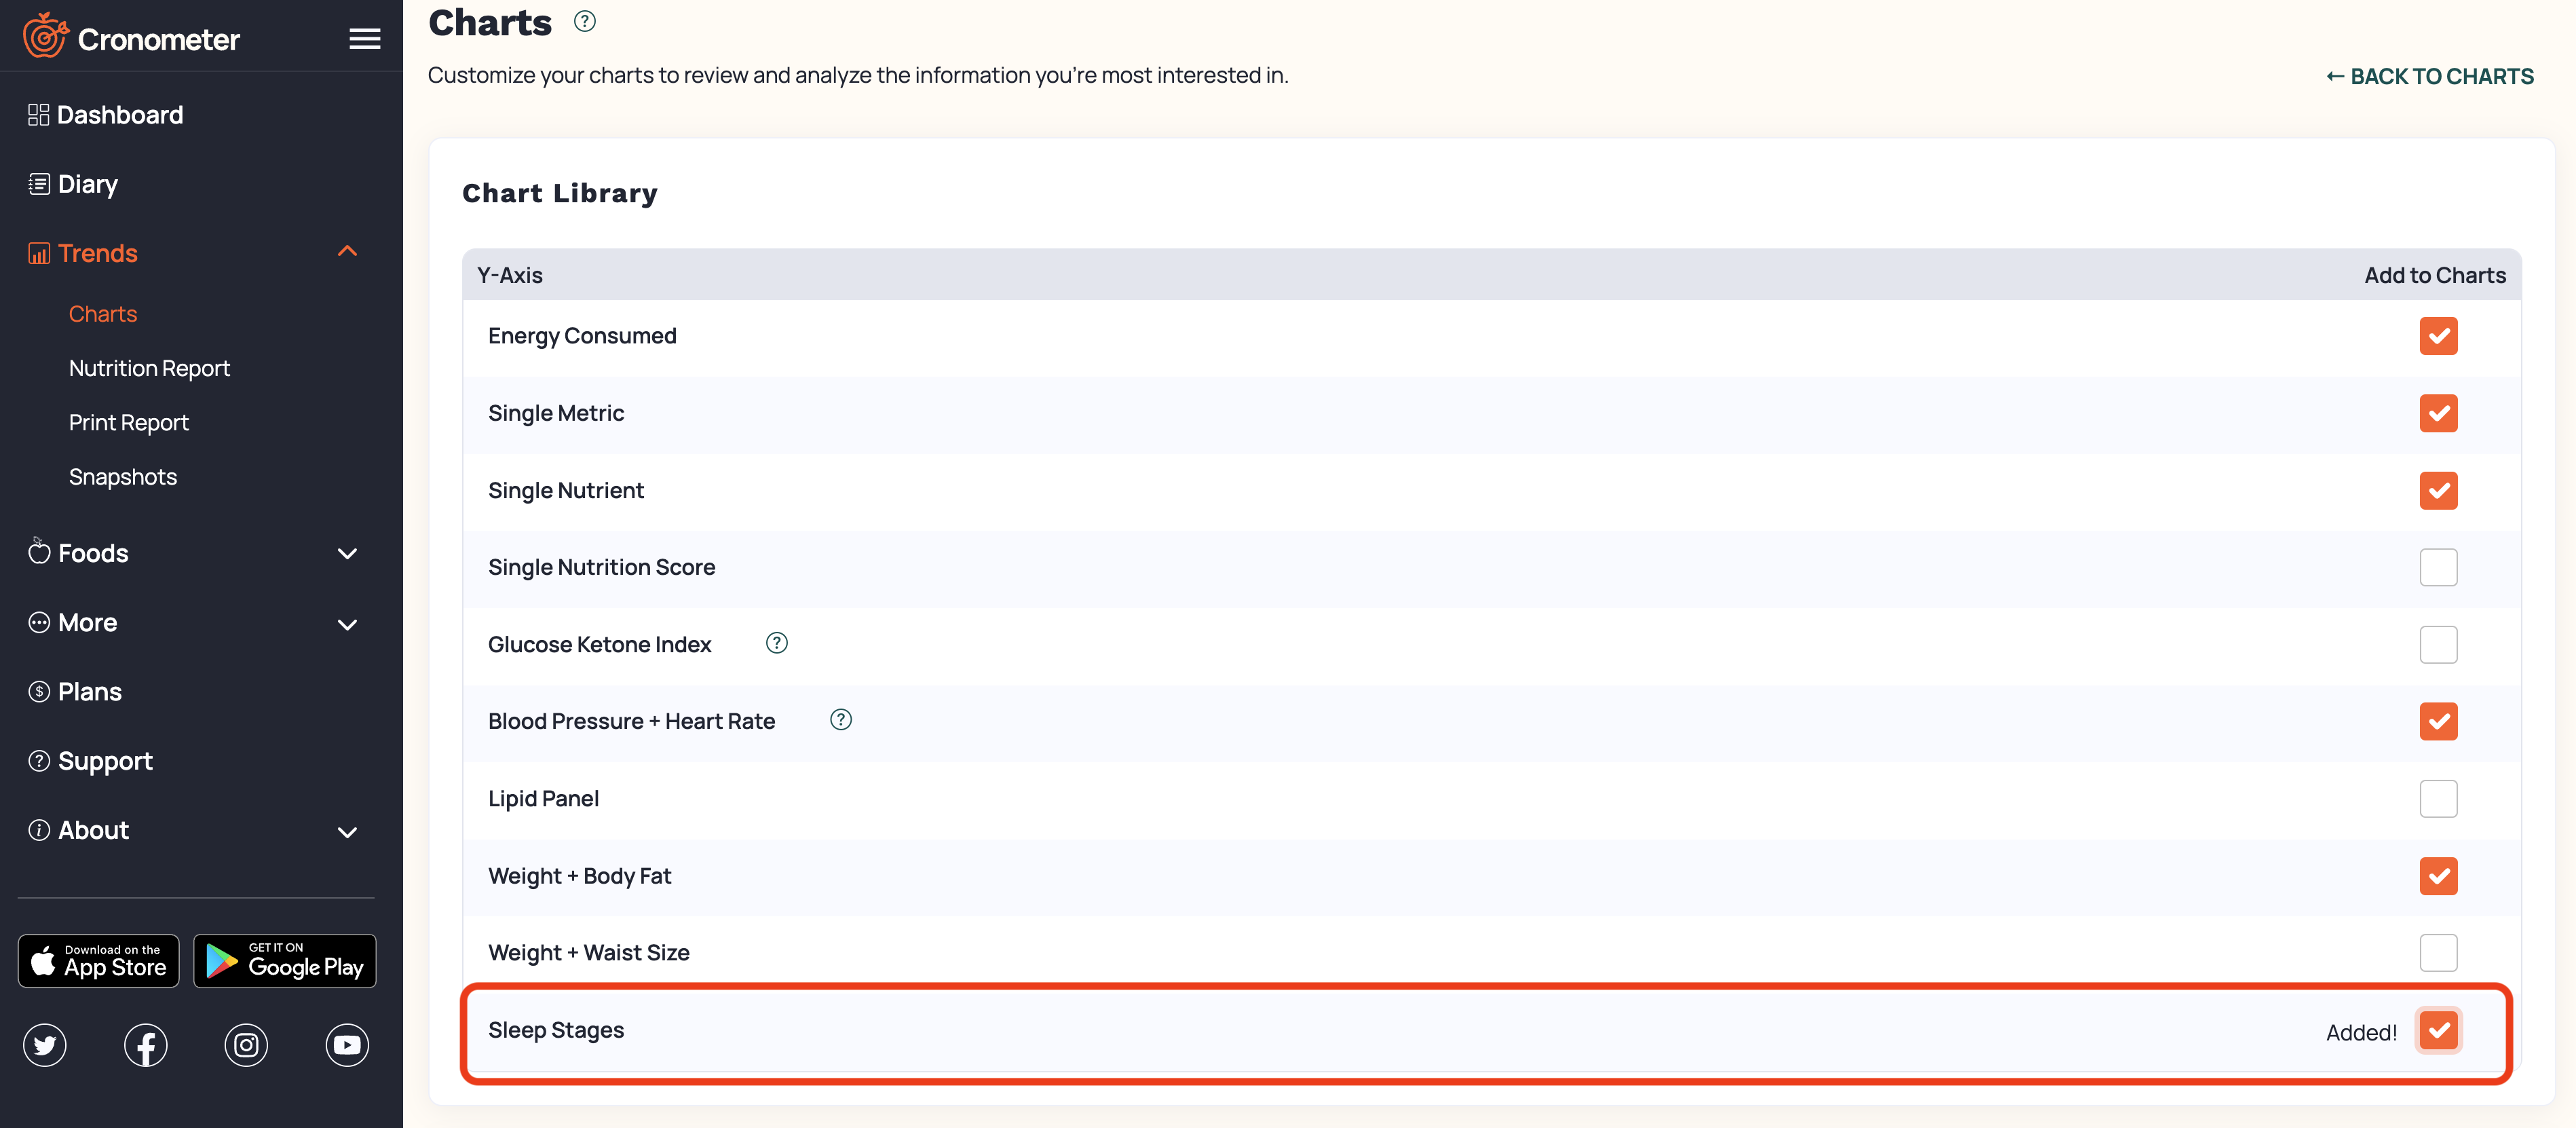Click the Cronometer brand name
Screen dimensions: 2576x1128
[x=159, y=39]
